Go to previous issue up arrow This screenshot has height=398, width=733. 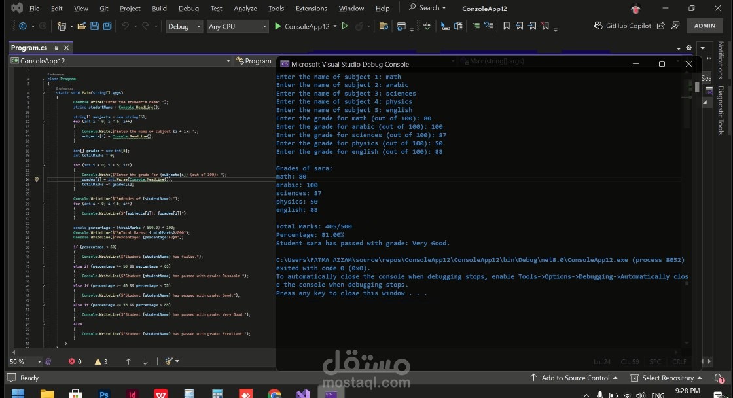128,361
